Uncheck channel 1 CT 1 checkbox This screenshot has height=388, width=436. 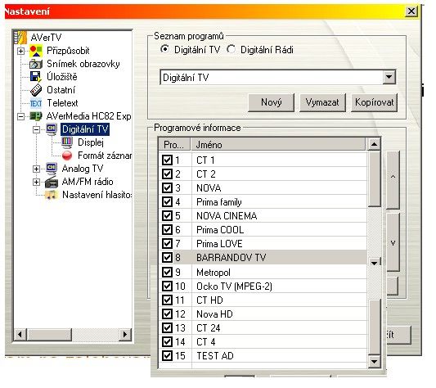click(x=167, y=160)
